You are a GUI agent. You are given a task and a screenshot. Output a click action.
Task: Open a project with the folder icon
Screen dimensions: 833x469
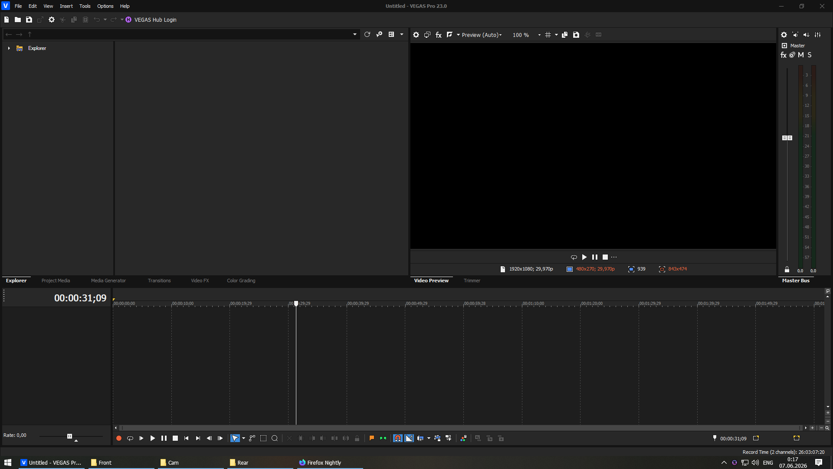coord(18,20)
